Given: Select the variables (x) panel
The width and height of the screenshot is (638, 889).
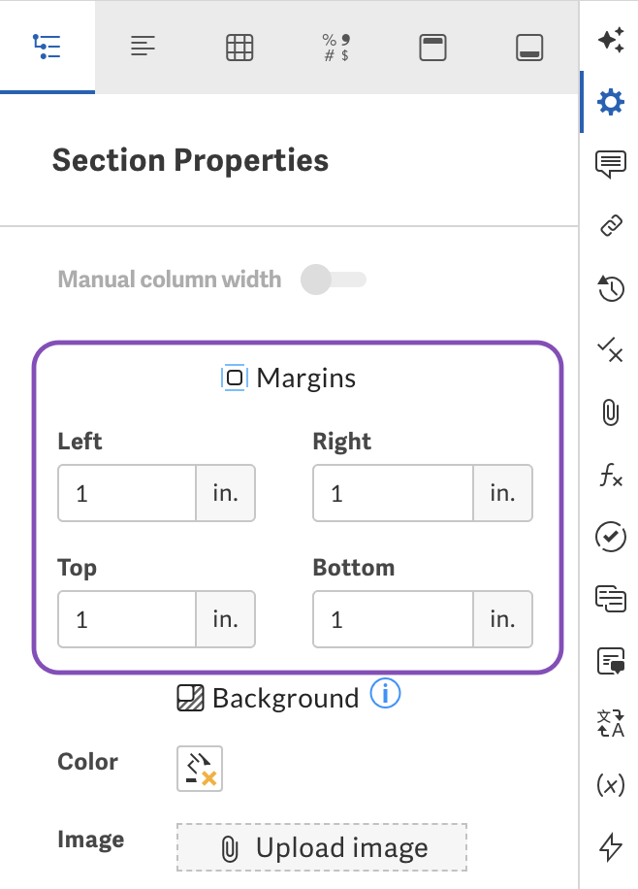Looking at the screenshot, I should tap(610, 783).
